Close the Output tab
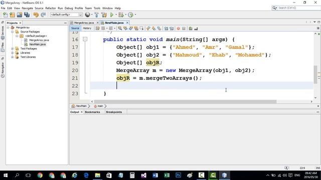This screenshot has width=321, height=180. click(x=81, y=112)
